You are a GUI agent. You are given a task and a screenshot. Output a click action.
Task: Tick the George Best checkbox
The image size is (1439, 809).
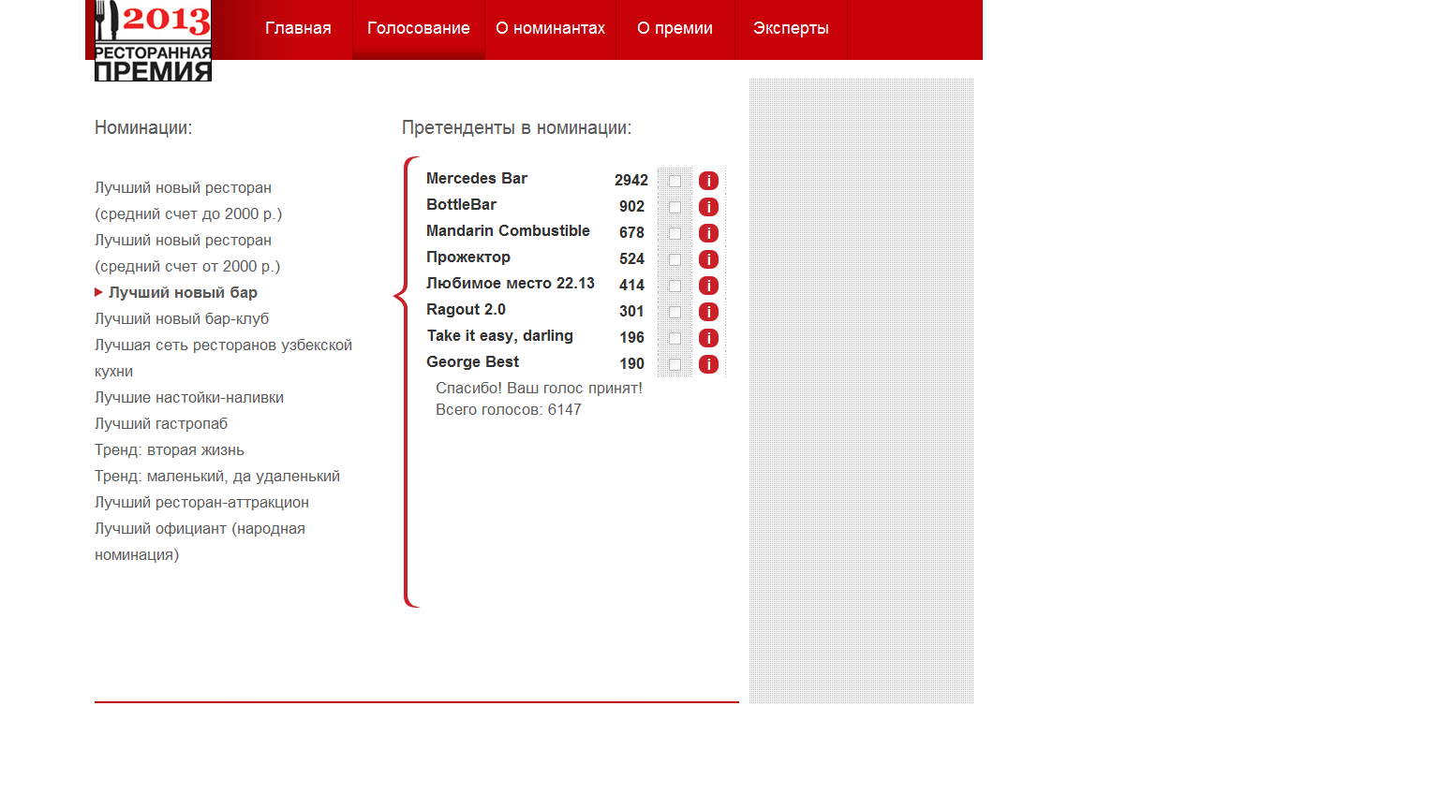pos(675,364)
